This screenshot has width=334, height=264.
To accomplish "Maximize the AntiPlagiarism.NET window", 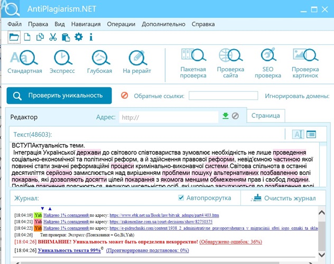I will pos(314,10).
